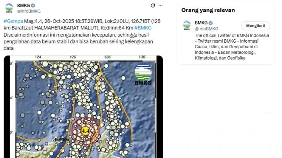The width and height of the screenshot is (282, 158).
Task: Open the #Gempa hashtag link
Action: click(13, 21)
